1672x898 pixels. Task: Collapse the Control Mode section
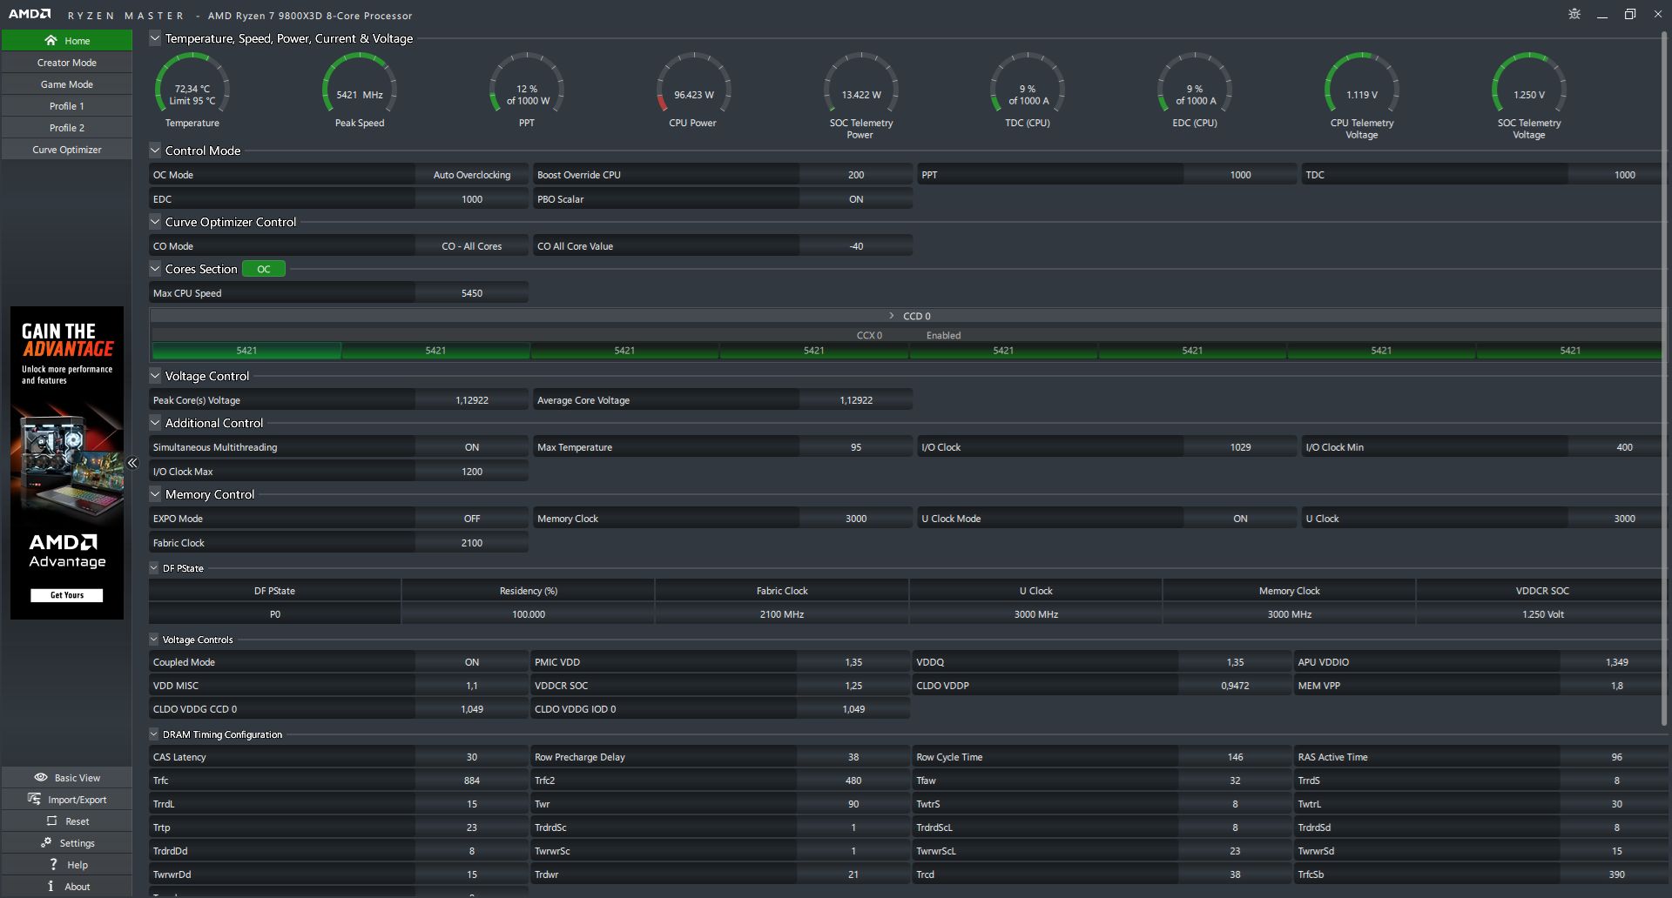pyautogui.click(x=155, y=150)
